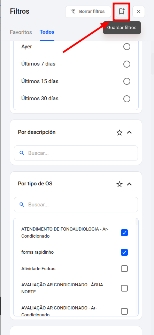This screenshot has width=154, height=335.
Task: Switch to the Favoritos tab
Action: pyautogui.click(x=21, y=32)
